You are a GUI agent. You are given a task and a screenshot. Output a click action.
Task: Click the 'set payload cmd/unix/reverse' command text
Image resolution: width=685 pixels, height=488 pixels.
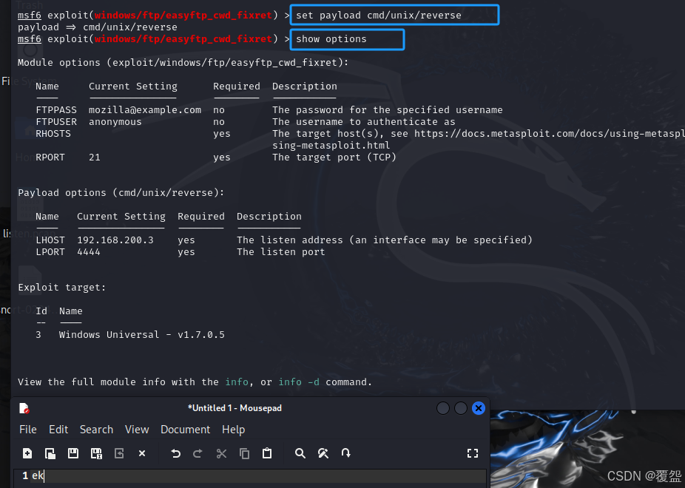point(378,16)
